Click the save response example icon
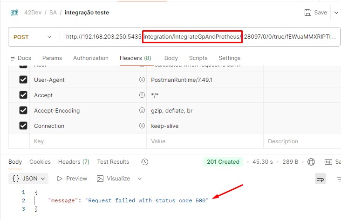 point(328,162)
